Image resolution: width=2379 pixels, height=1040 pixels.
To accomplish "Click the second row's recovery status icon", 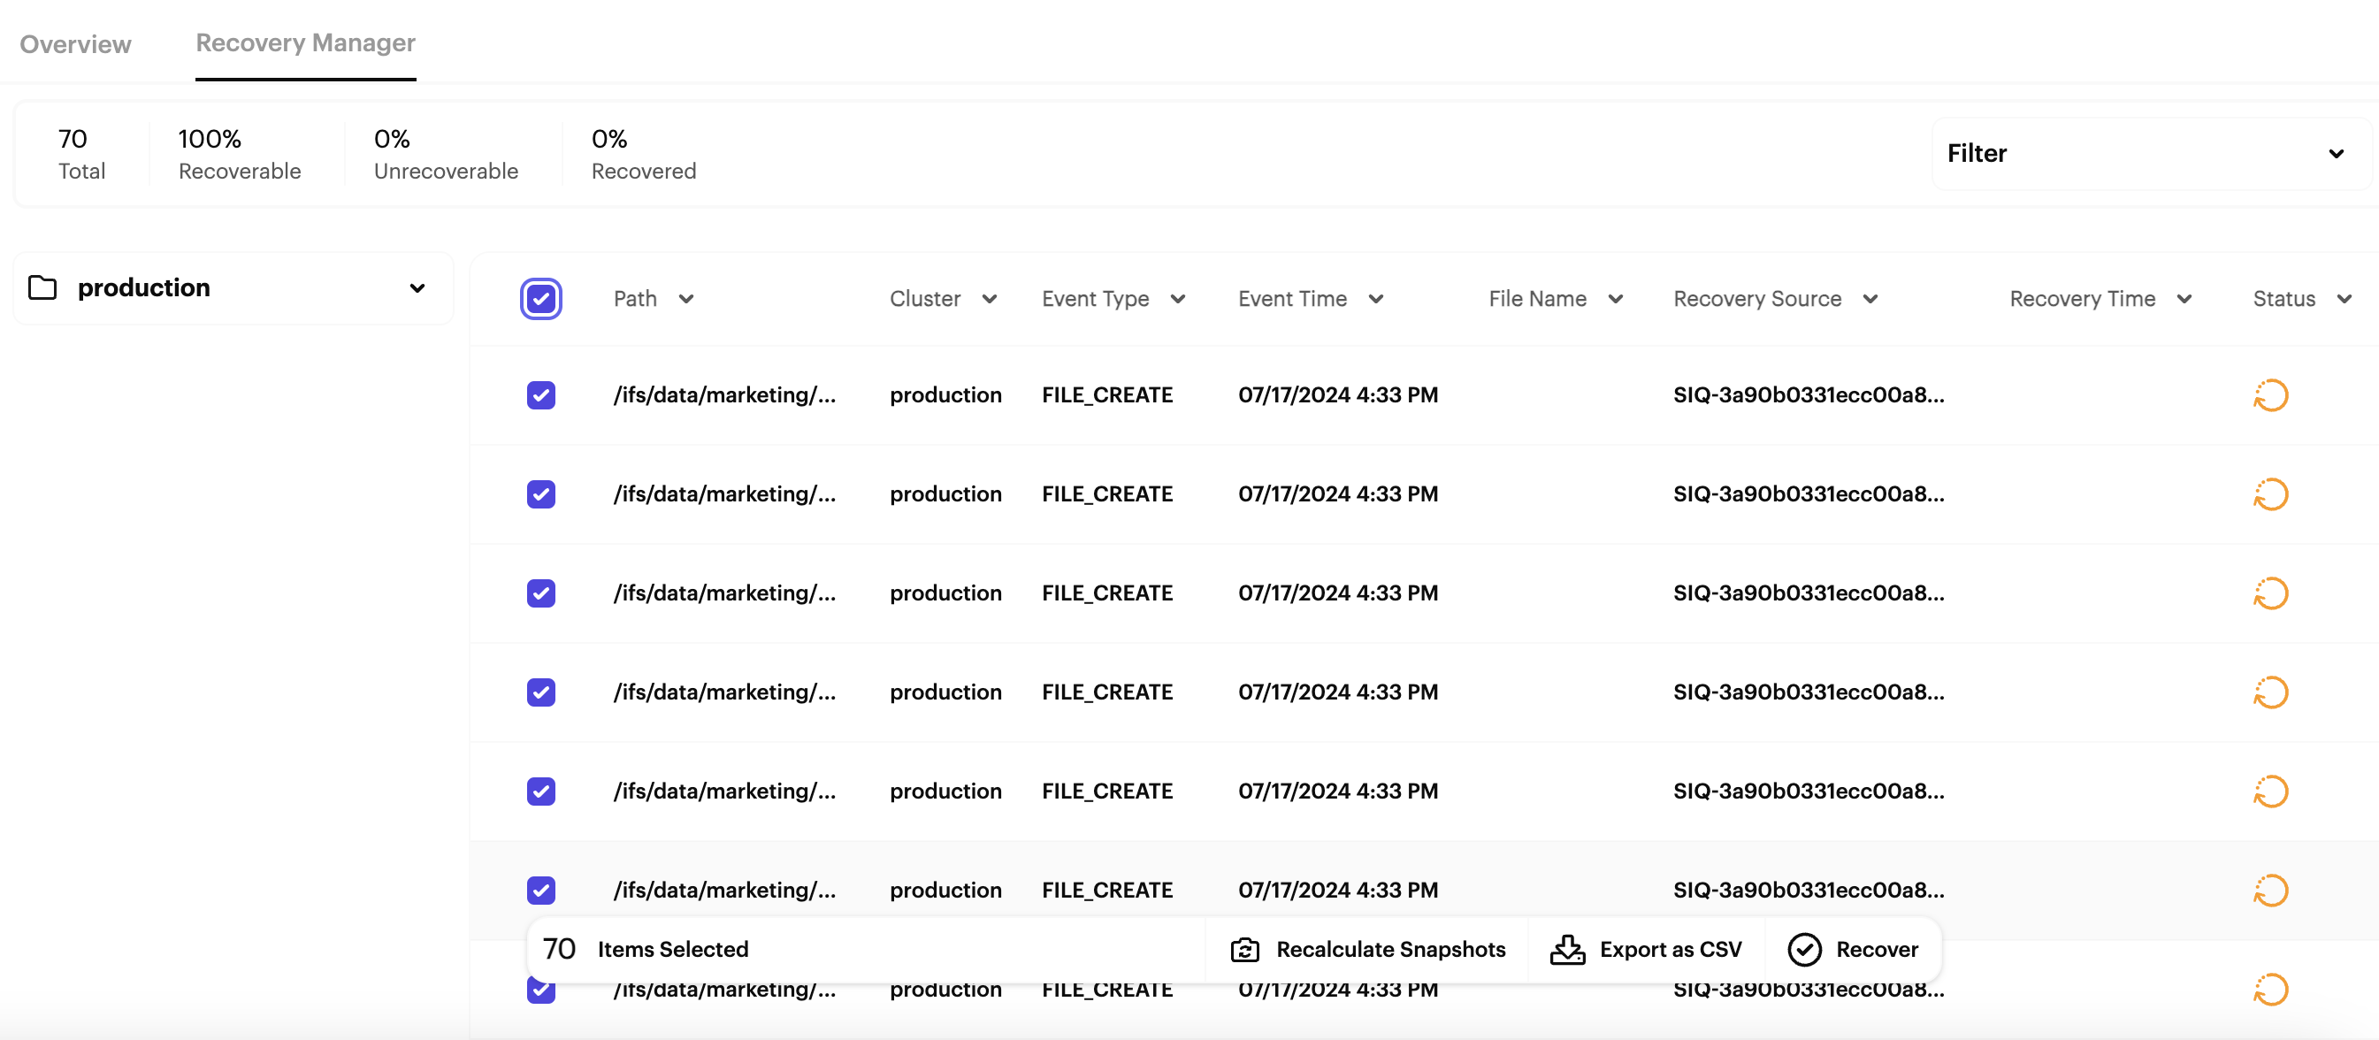I will tap(2270, 494).
